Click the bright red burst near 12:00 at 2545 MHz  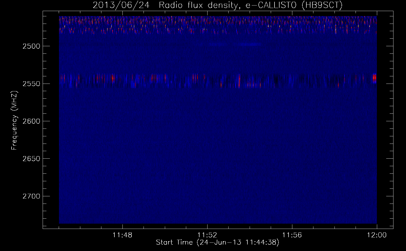[374, 78]
